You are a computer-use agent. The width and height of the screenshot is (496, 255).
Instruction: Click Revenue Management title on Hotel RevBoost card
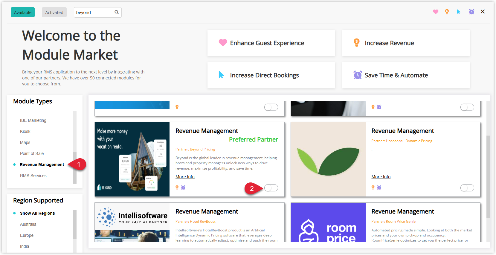[207, 211]
